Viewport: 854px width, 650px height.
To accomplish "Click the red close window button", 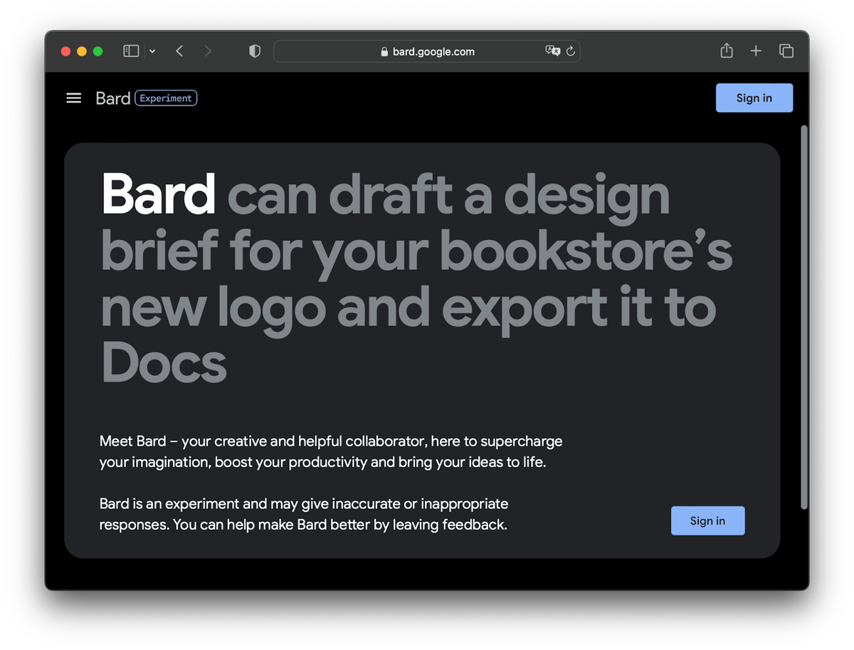I will pyautogui.click(x=66, y=51).
